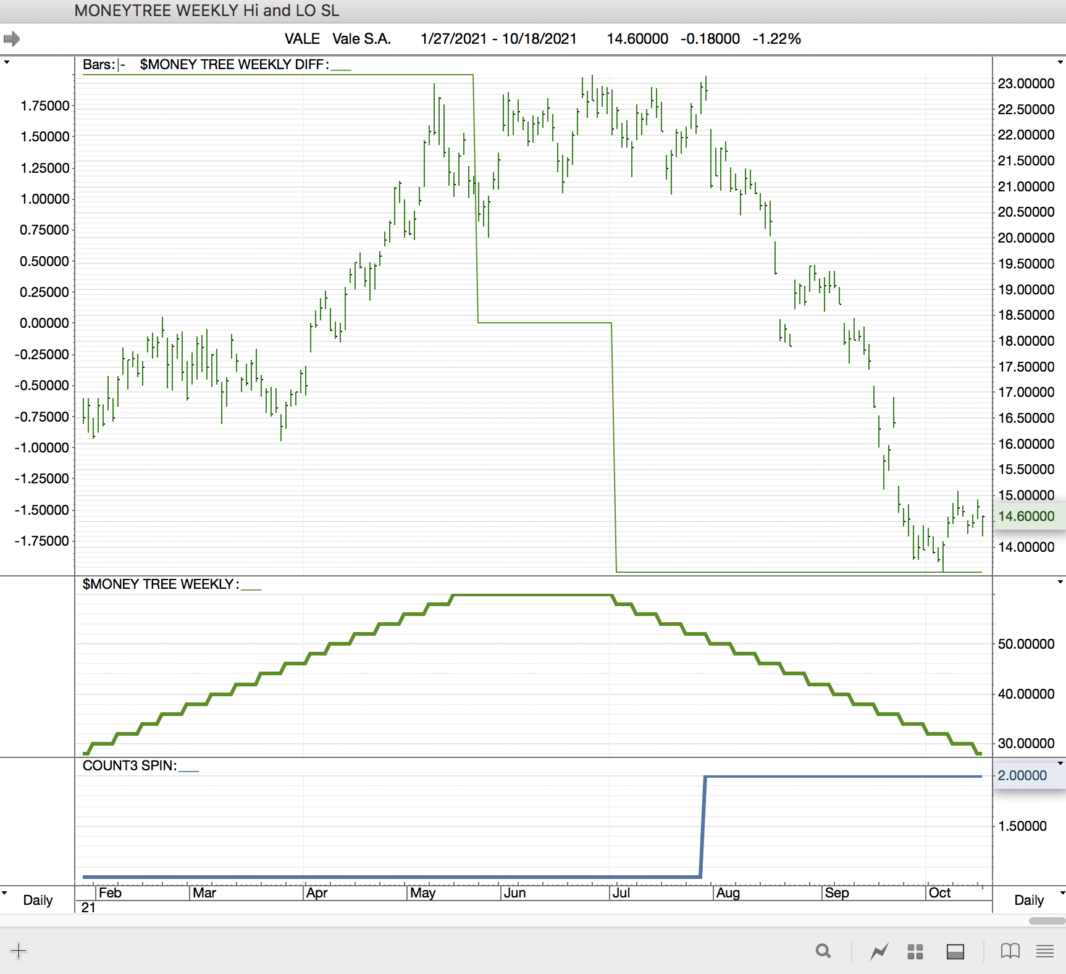
Task: Click the horizontal scrollbar thumb at bottom right
Action: tap(1046, 921)
